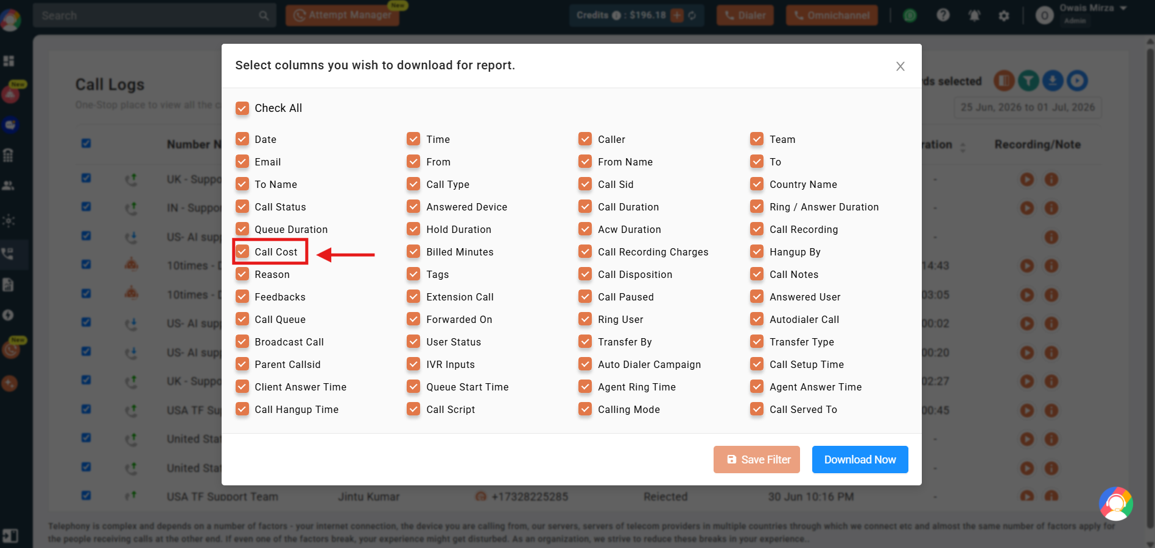Image resolution: width=1155 pixels, height=548 pixels.
Task: Toggle the USA TF Support Team row checkbox
Action: pyautogui.click(x=86, y=496)
